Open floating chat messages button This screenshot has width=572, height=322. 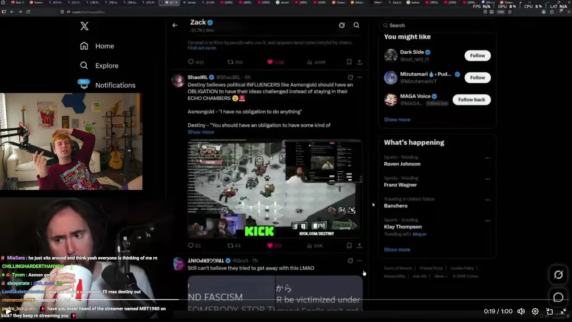(558, 297)
